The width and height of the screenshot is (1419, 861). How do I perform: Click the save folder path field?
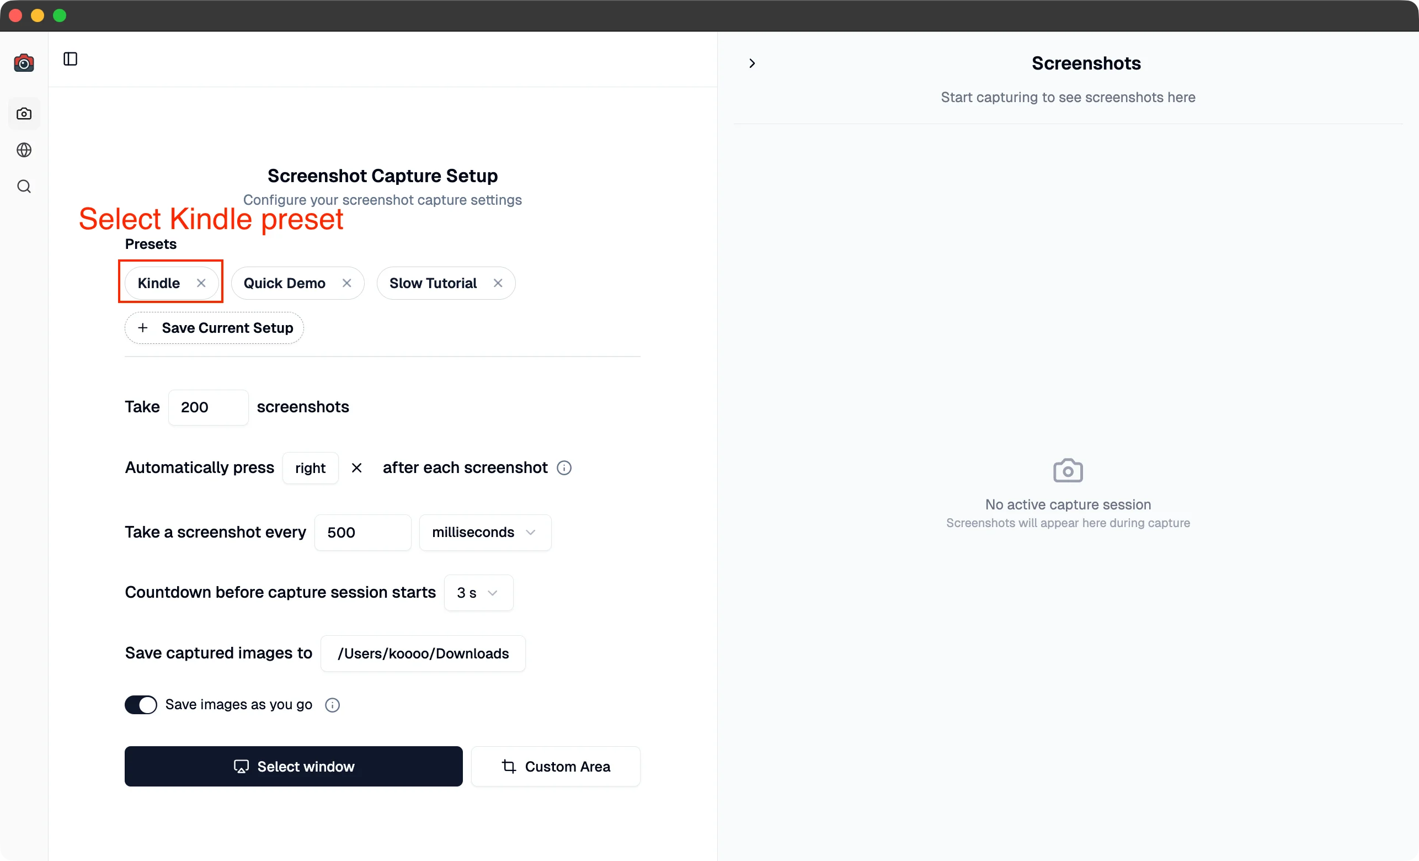[x=423, y=653]
